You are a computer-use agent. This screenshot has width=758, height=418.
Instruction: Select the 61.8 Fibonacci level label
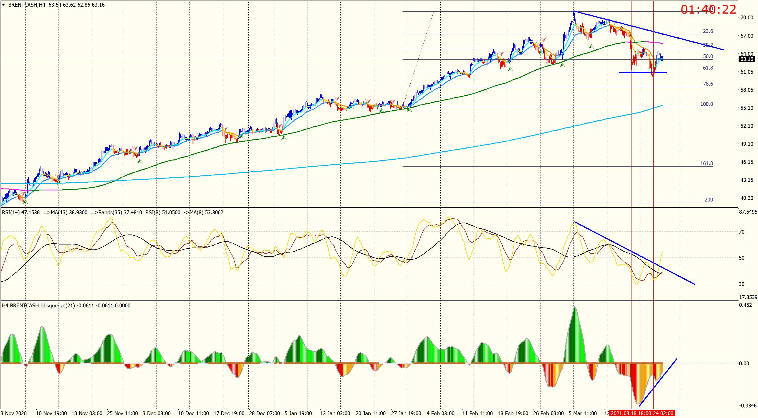[708, 68]
